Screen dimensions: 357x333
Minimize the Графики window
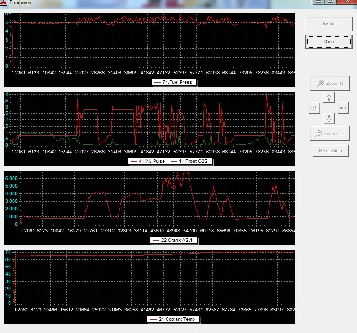pyautogui.click(x=318, y=2)
